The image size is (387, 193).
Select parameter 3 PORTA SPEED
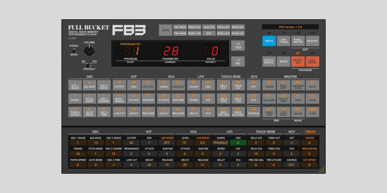[75, 112]
